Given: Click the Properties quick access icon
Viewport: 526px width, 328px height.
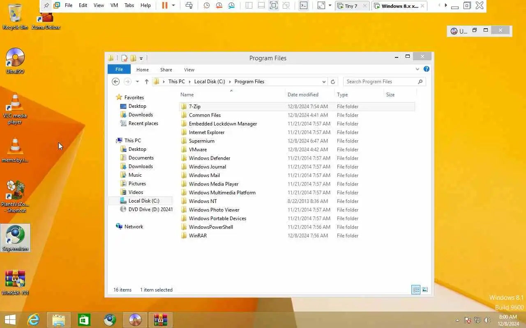Looking at the screenshot, I should tap(125, 58).
